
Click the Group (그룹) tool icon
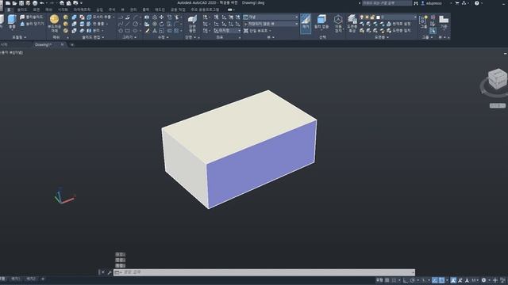coord(423,21)
